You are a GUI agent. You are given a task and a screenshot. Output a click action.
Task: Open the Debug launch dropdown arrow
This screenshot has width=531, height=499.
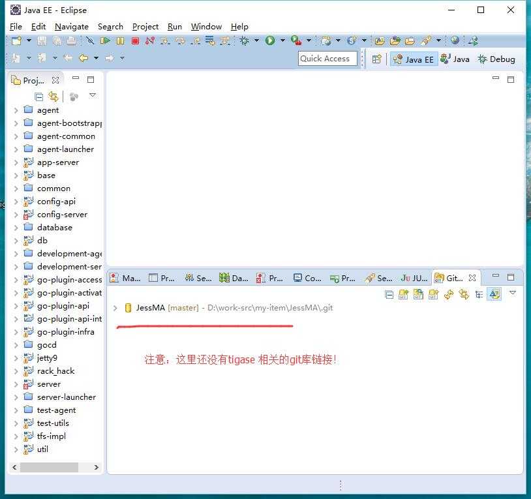click(x=257, y=40)
